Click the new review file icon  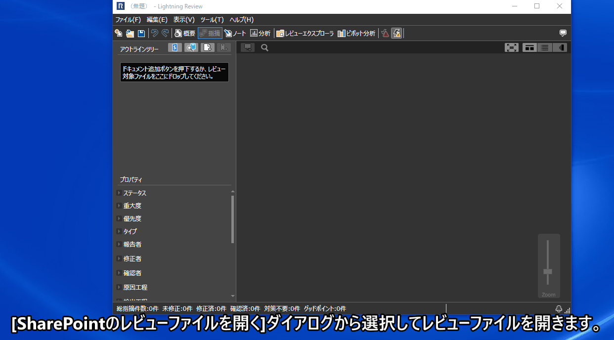(118, 33)
